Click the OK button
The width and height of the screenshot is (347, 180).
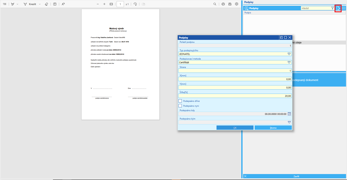click(x=235, y=128)
